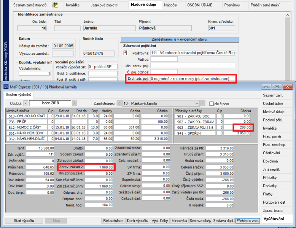The height and width of the screenshot is (228, 296).
Task: Select the 736 - PF ČP row
Action: pos(87,122)
